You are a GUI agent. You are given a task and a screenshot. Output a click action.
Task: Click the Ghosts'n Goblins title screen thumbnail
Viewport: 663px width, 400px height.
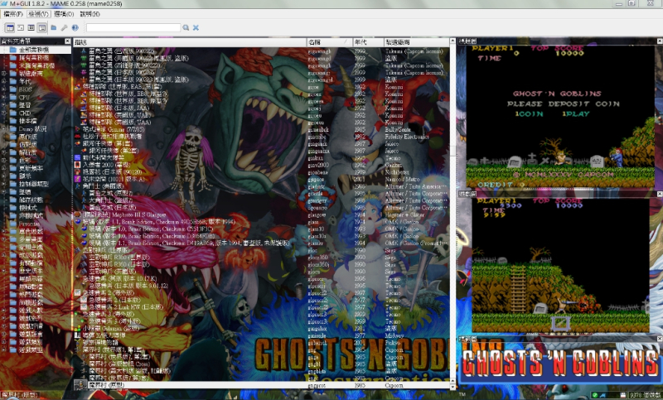tap(560, 117)
